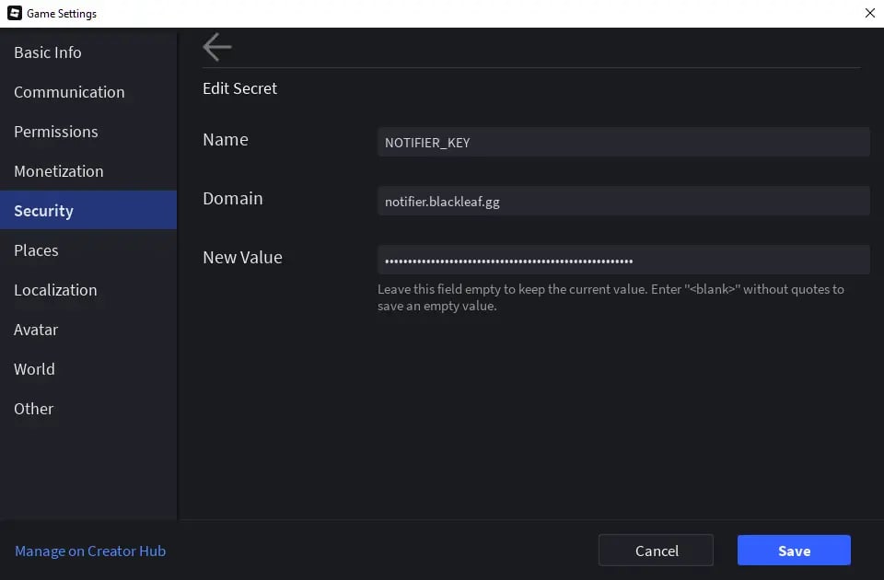Click the masked New Value field

pyautogui.click(x=622, y=260)
